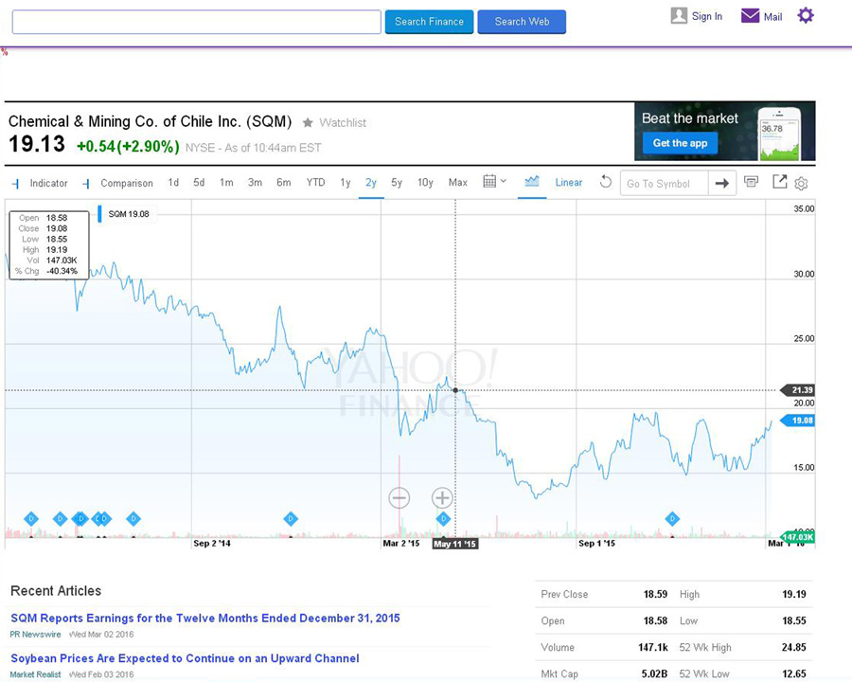Viewport: 852px width, 682px height.
Task: Open chart in new window via popout icon
Action: [779, 182]
